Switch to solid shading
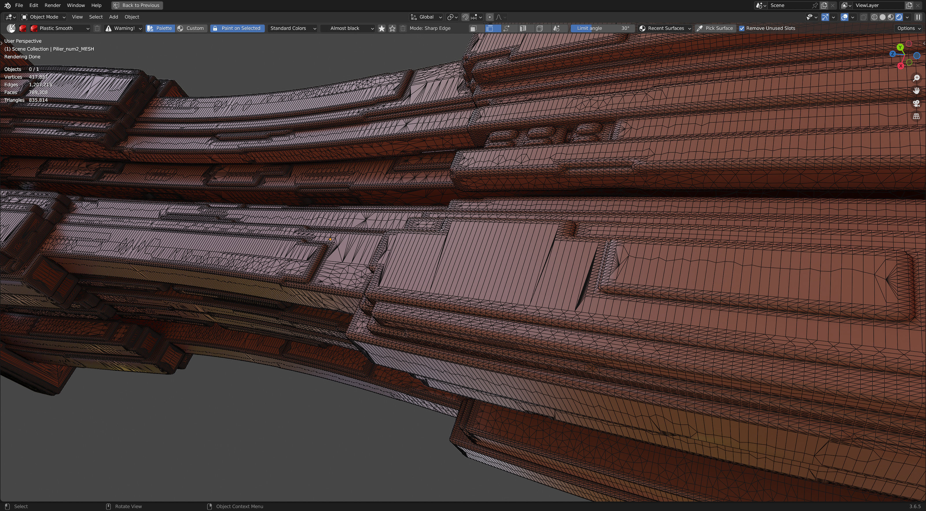Viewport: 926px width, 511px height. pos(883,17)
